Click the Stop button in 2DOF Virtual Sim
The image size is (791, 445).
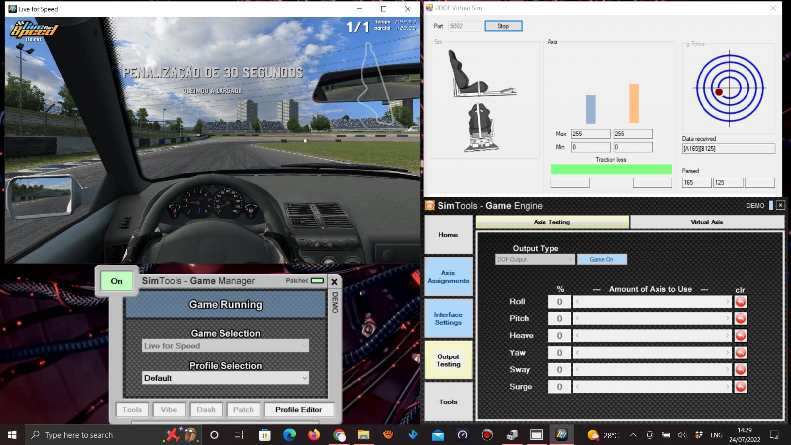(503, 26)
